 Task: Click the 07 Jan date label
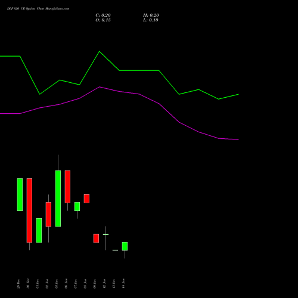click(x=76, y=284)
